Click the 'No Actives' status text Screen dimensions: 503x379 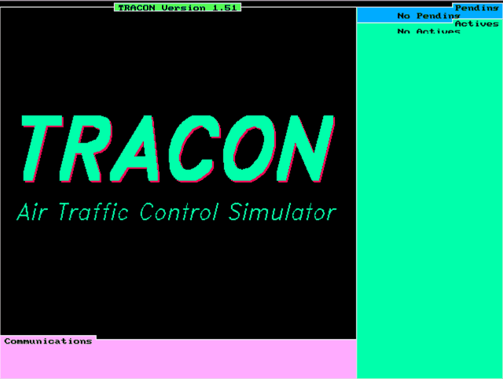428,31
